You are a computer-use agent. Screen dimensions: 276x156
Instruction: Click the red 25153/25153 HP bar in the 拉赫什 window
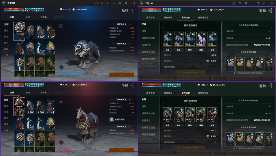[x=14, y=84]
